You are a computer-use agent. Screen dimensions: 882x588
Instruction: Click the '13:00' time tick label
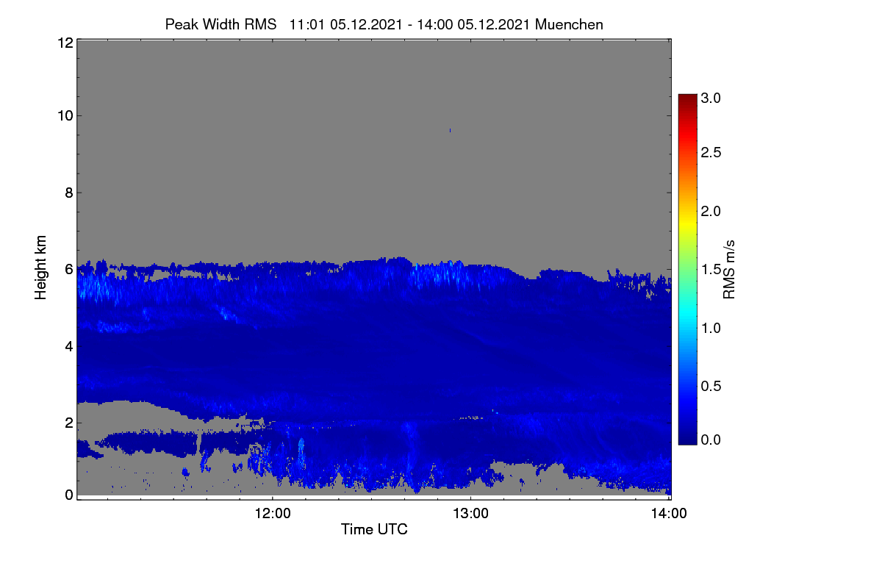point(470,514)
